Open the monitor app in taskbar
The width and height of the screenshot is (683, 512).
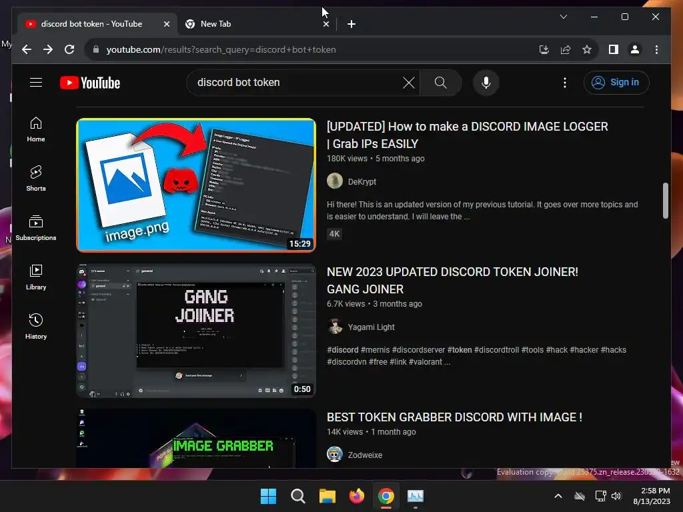(415, 496)
